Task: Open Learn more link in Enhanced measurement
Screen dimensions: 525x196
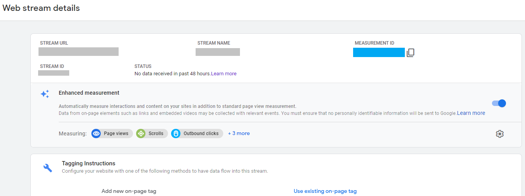Action: (471, 113)
